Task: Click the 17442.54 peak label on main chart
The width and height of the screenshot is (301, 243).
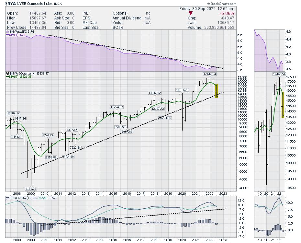Action: click(x=210, y=74)
